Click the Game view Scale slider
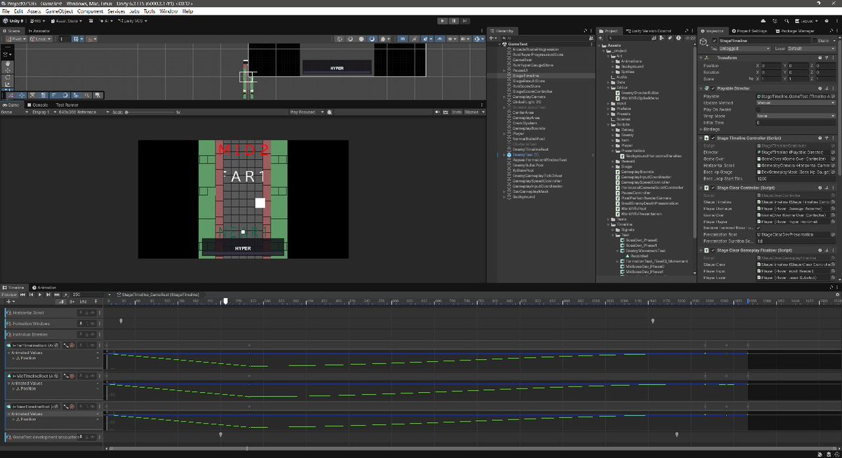 [151, 112]
